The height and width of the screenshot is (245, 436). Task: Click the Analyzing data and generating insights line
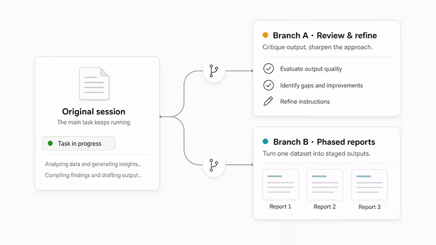(93, 164)
